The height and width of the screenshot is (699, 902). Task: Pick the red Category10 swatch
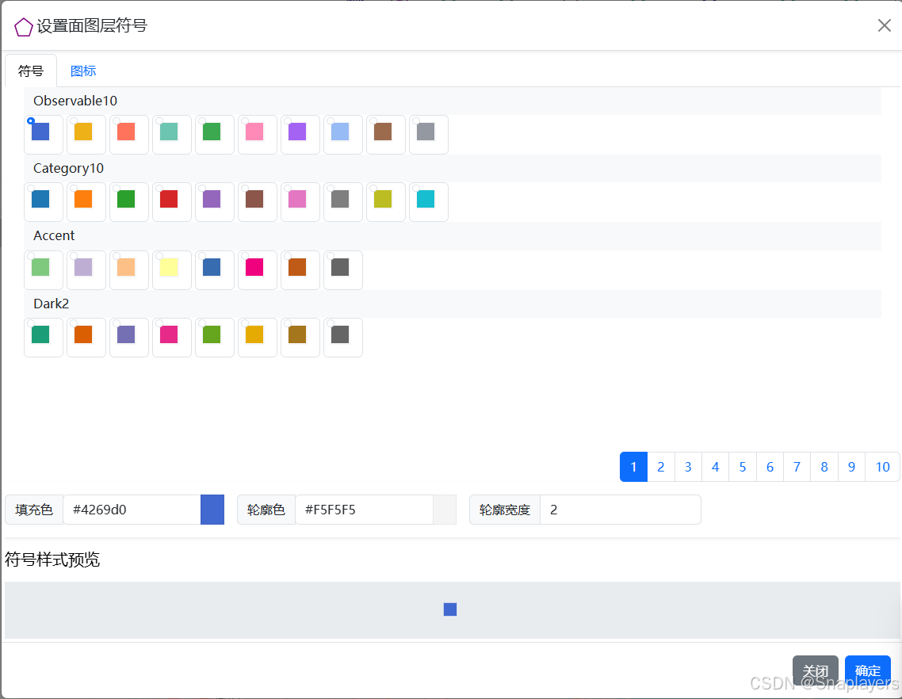click(x=172, y=202)
